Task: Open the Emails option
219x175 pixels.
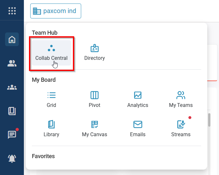Action: tap(138, 129)
